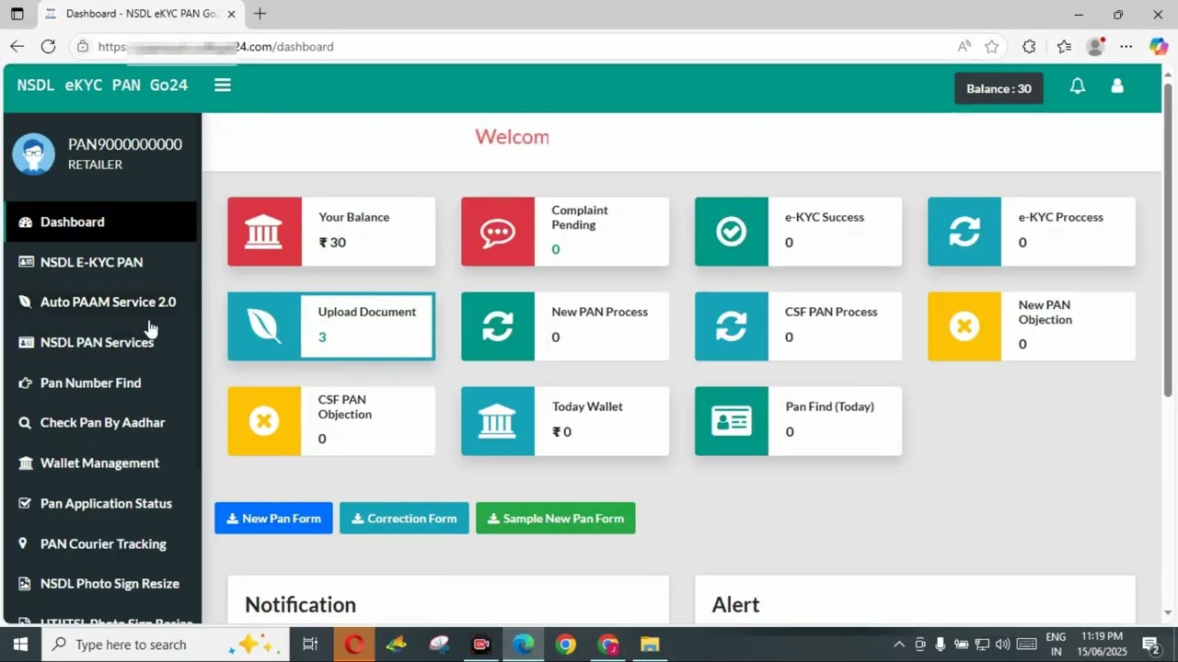Open File Explorer from the taskbar
The image size is (1178, 662).
point(650,645)
